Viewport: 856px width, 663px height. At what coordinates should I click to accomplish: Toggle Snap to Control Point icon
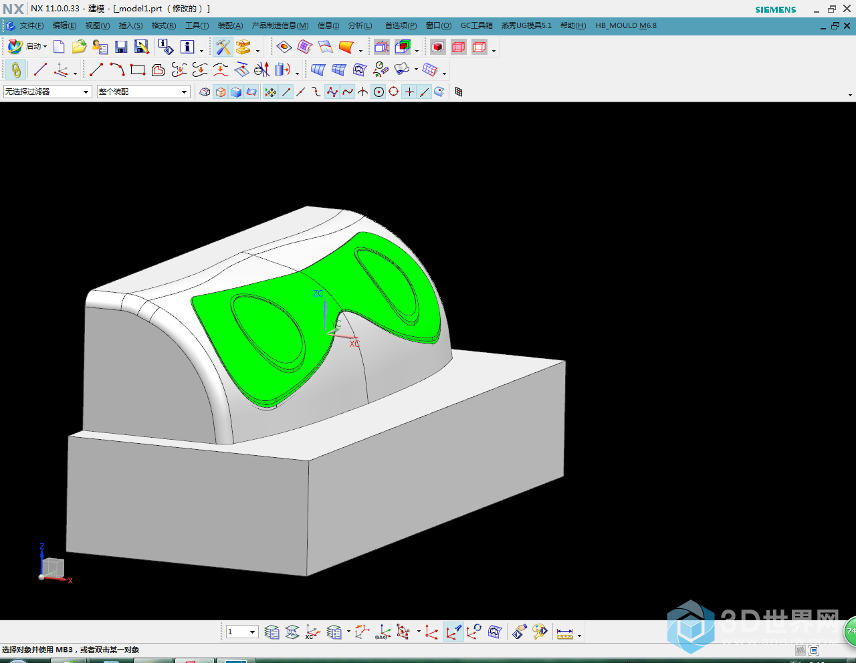click(x=316, y=92)
